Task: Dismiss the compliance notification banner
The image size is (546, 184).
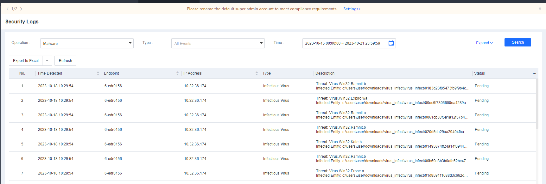Action: point(540,9)
